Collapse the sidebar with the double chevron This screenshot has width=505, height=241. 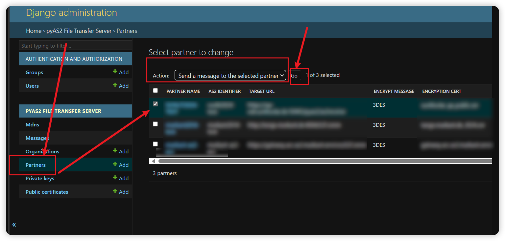14,225
